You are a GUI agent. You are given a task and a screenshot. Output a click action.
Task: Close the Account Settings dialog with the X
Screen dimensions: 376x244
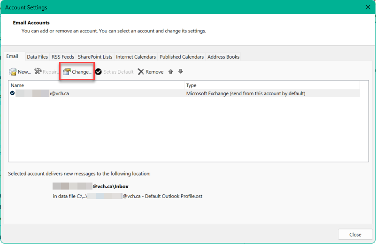pos(368,7)
